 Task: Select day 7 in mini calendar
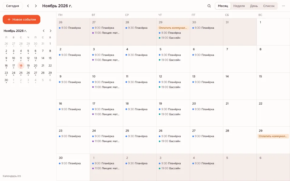pos(43,51)
